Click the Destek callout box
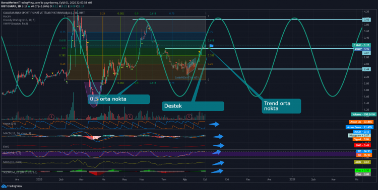Image resolution: width=378 pixels, height=190 pixels. click(x=193, y=106)
